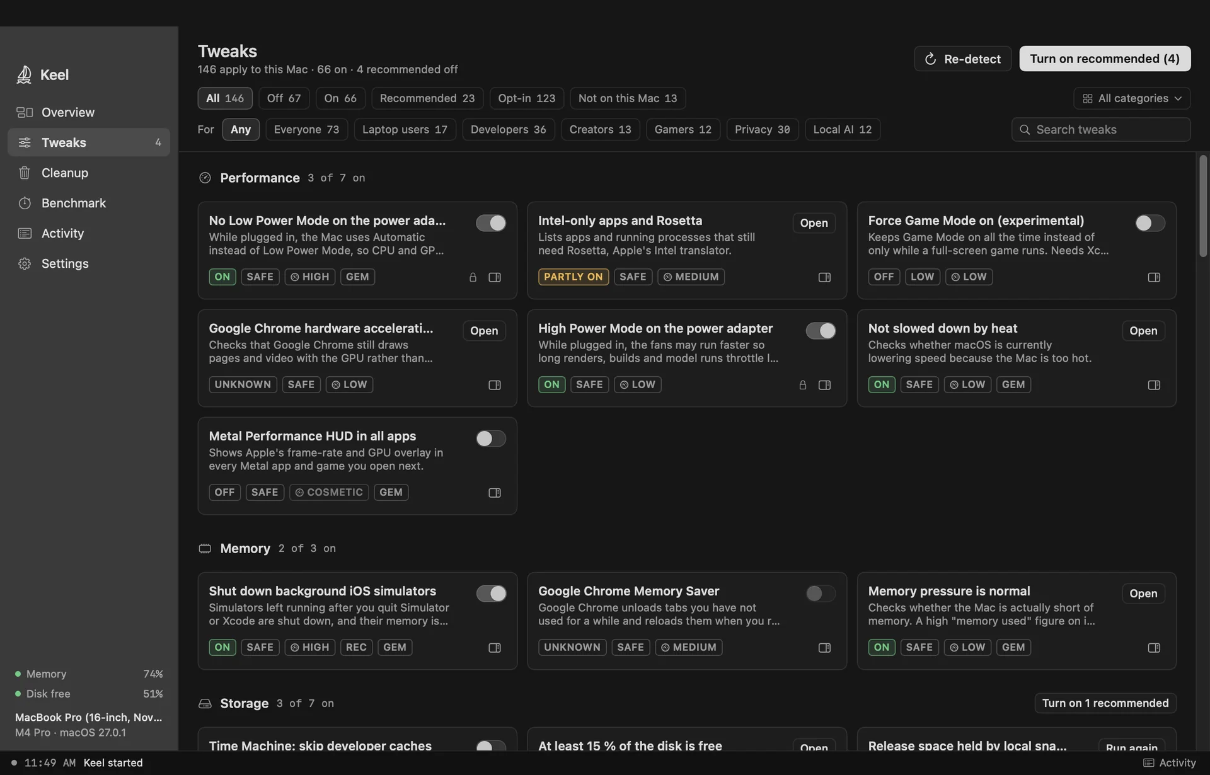Click the Keel sailboat logo icon

tap(24, 75)
